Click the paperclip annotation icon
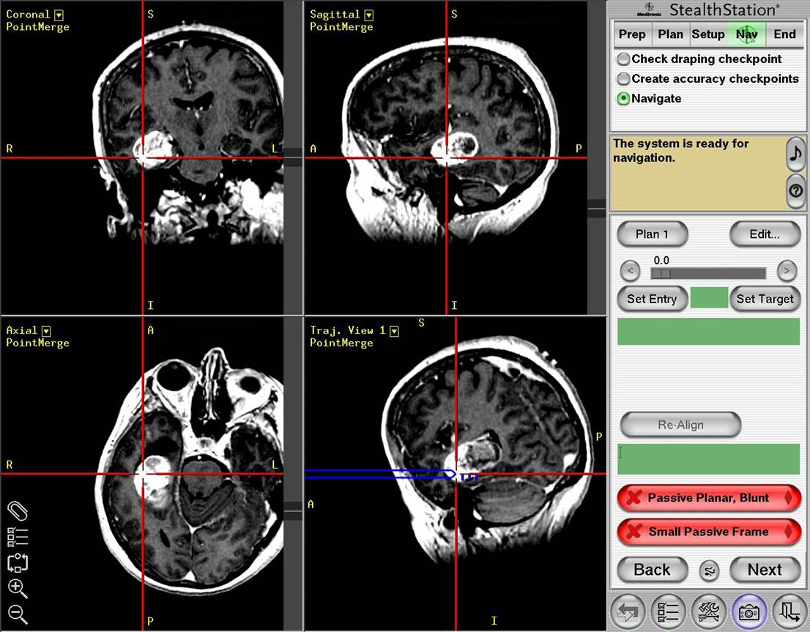The width and height of the screenshot is (810, 632). [x=18, y=513]
